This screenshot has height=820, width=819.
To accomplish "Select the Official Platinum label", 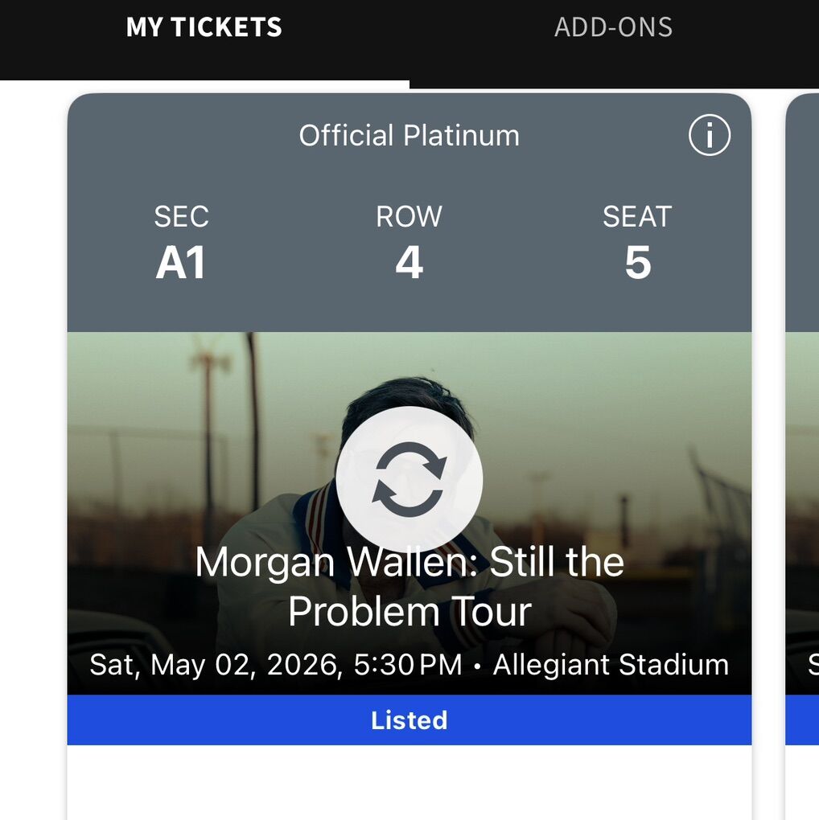I will pyautogui.click(x=409, y=136).
